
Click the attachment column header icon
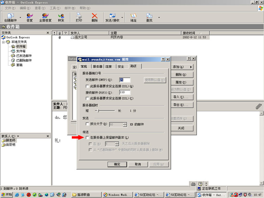coord(59,33)
